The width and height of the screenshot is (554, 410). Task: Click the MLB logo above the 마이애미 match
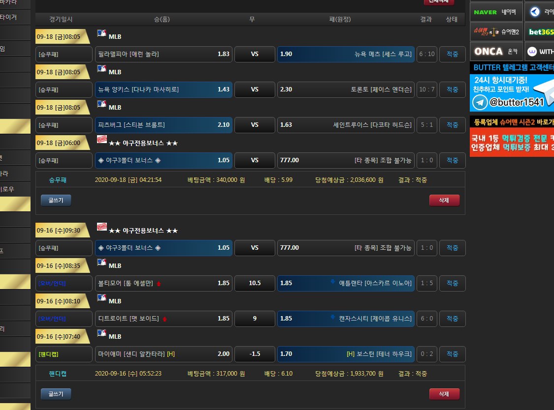pos(102,333)
